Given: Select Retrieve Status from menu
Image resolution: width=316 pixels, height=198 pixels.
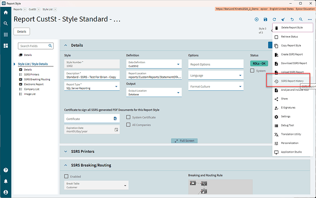Looking at the screenshot, I should point(293,37).
